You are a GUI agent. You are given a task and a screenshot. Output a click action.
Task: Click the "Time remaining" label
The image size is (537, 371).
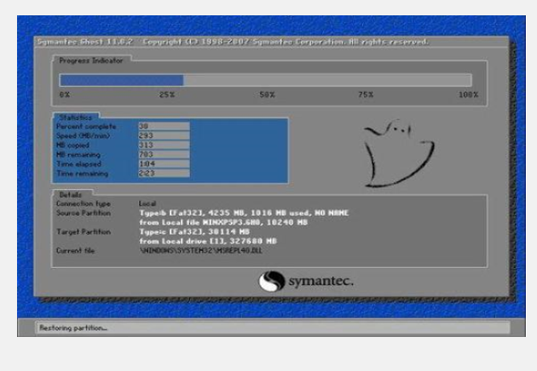[82, 174]
